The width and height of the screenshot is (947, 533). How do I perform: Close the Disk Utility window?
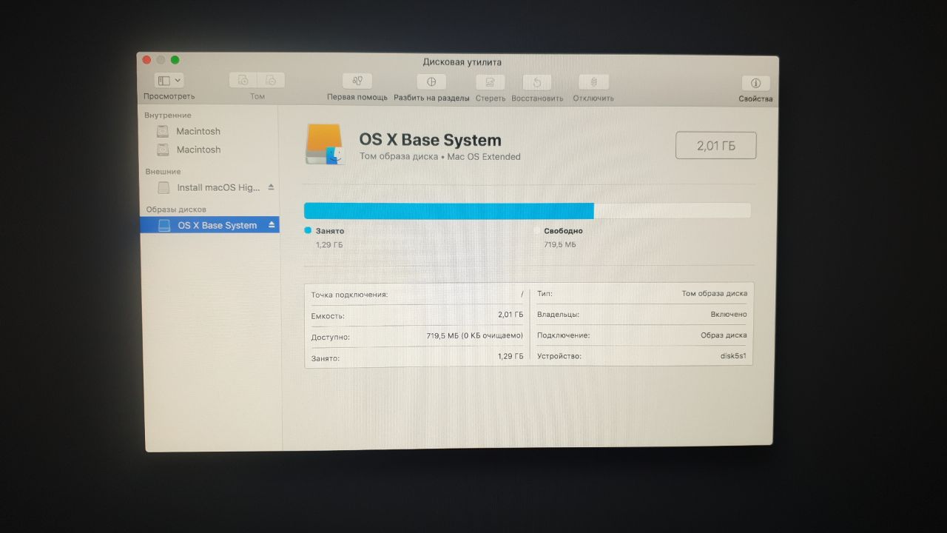pyautogui.click(x=146, y=60)
